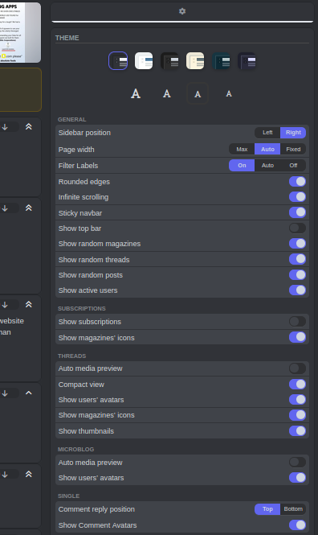Set Sidebar position to Left

click(267, 133)
